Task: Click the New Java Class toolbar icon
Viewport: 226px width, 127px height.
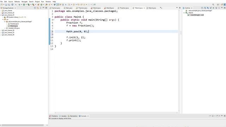Action: (41, 5)
